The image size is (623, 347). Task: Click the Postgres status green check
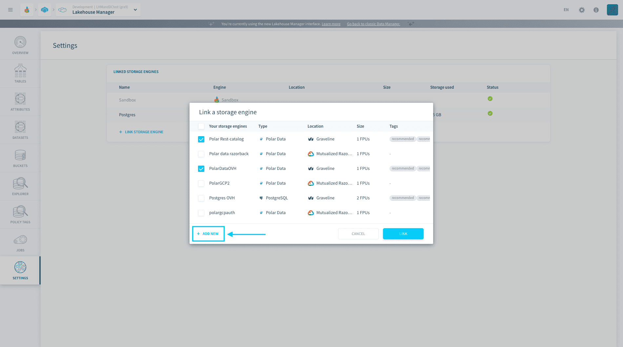pyautogui.click(x=490, y=113)
